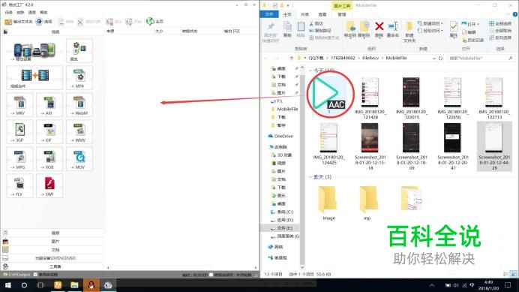Switch Explorer to large icons view button

[x=513, y=274]
